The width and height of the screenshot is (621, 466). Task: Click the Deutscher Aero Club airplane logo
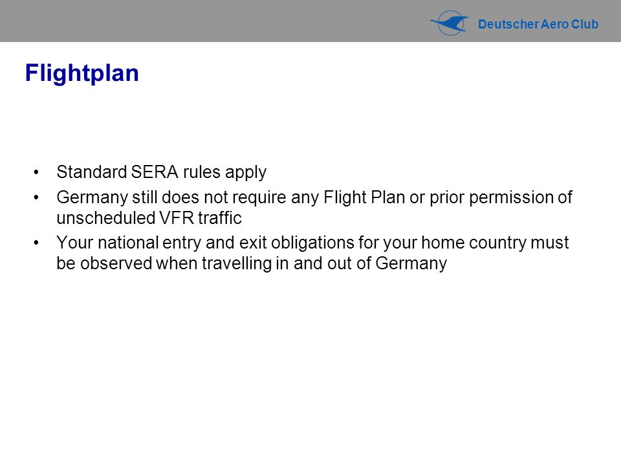449,23
